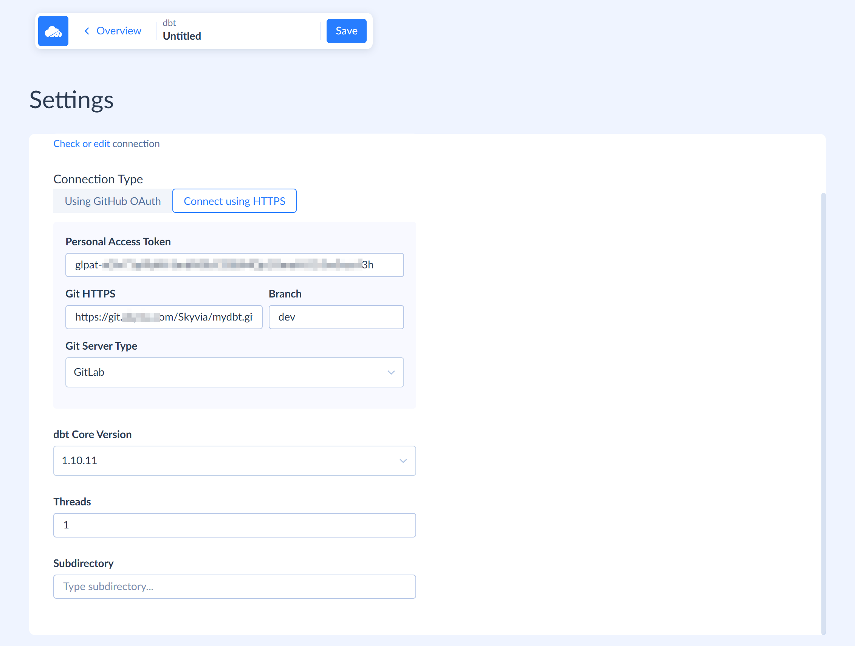This screenshot has width=855, height=646.
Task: Click the Personal Access Token field
Action: [234, 265]
